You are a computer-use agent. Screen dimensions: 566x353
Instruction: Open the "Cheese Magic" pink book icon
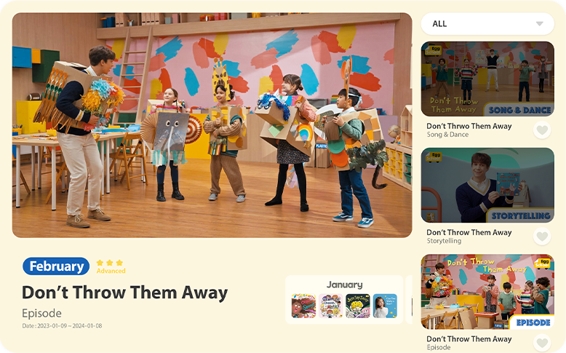tap(330, 306)
